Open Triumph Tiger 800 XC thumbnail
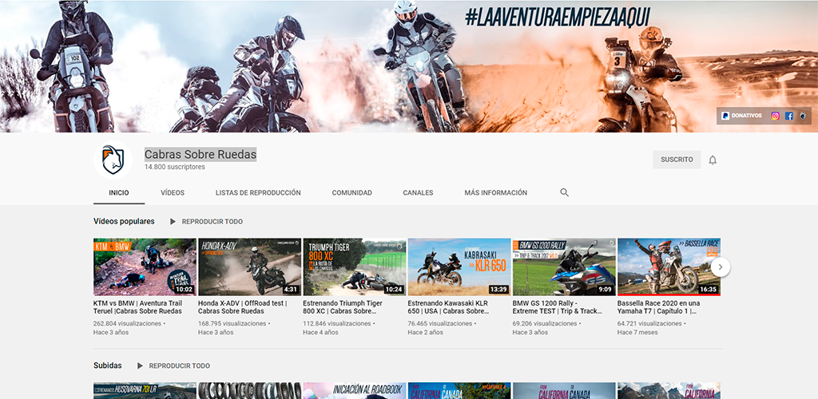This screenshot has width=818, height=399. (355, 267)
